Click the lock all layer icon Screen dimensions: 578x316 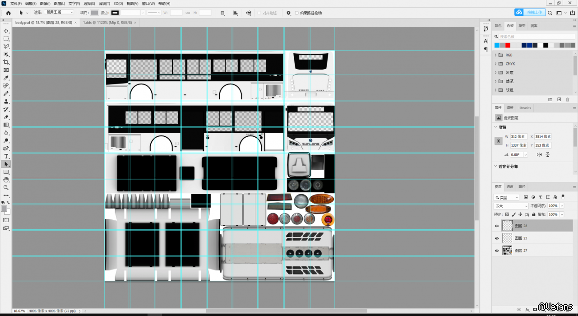(534, 214)
